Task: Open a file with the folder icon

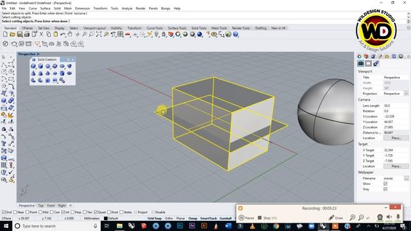Action: [x=12, y=34]
